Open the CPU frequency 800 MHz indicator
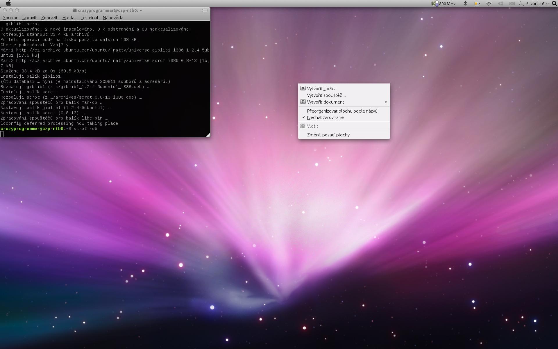Image resolution: width=558 pixels, height=349 pixels. (x=443, y=3)
